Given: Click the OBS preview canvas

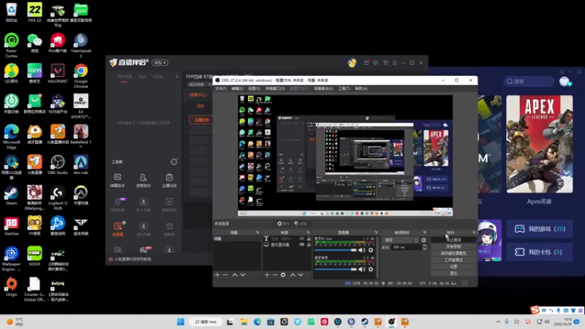Looking at the screenshot, I should (x=345, y=155).
